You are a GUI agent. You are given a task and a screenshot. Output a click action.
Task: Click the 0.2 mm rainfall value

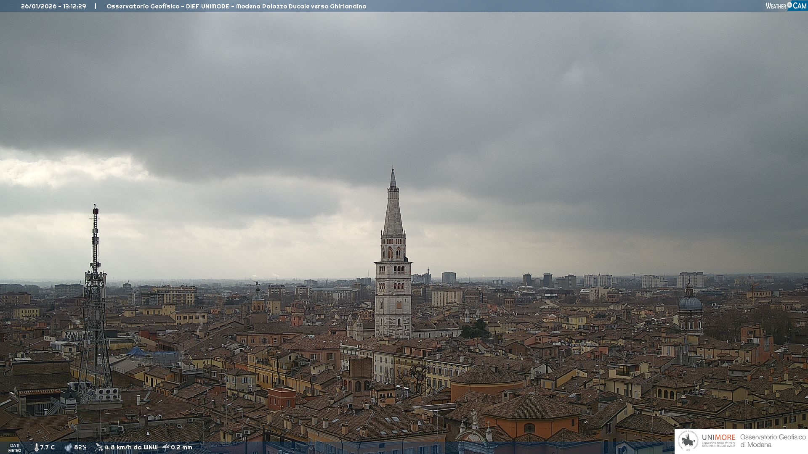pyautogui.click(x=181, y=448)
